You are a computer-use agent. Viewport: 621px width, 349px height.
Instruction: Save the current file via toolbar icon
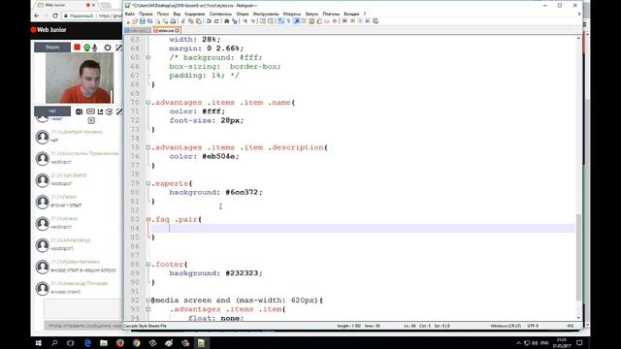click(143, 21)
